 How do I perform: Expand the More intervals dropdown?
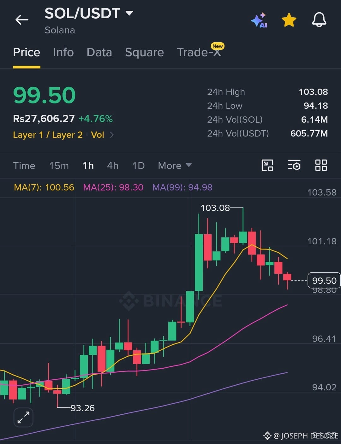(175, 166)
